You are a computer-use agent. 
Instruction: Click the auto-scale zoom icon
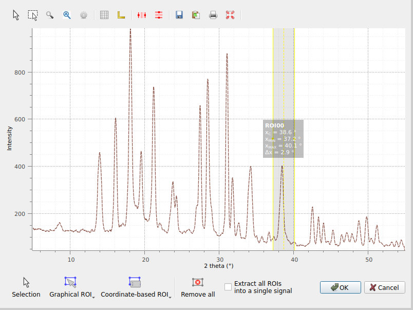click(67, 15)
